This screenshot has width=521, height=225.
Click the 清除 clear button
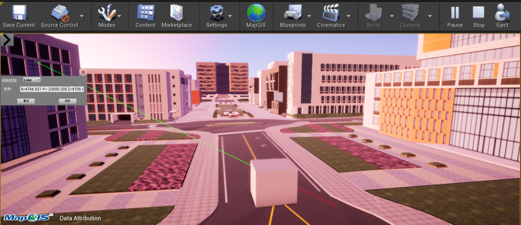67,101
